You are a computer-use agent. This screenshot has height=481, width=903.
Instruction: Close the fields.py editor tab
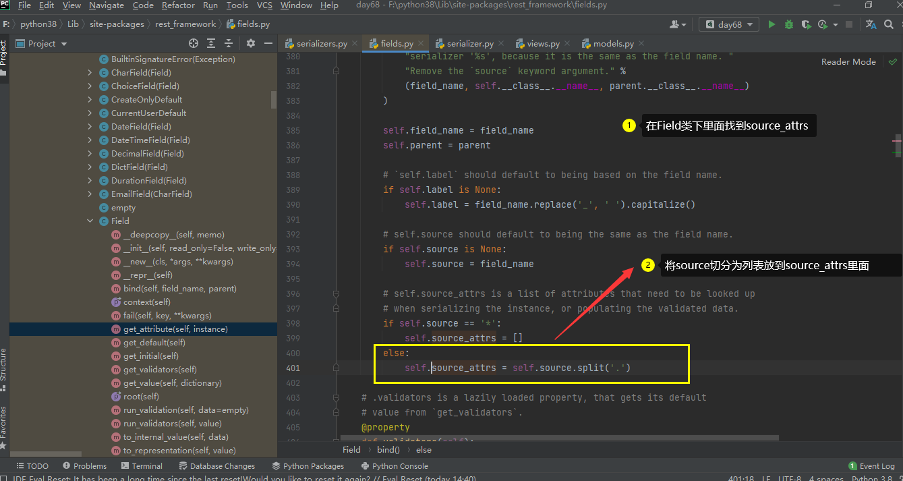click(x=421, y=44)
